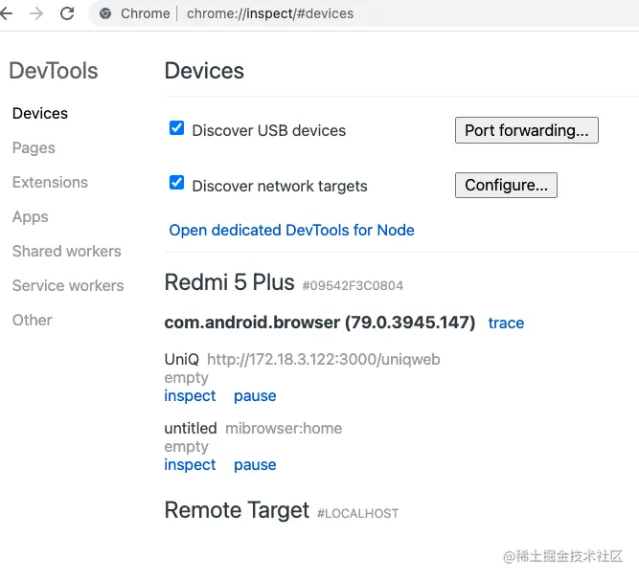Click trace link next to com.android.browser
The height and width of the screenshot is (580, 639).
click(x=506, y=323)
